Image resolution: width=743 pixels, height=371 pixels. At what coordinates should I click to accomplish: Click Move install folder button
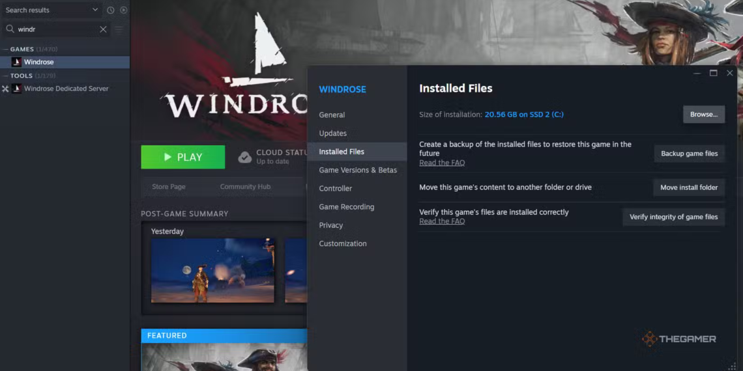[x=689, y=187]
